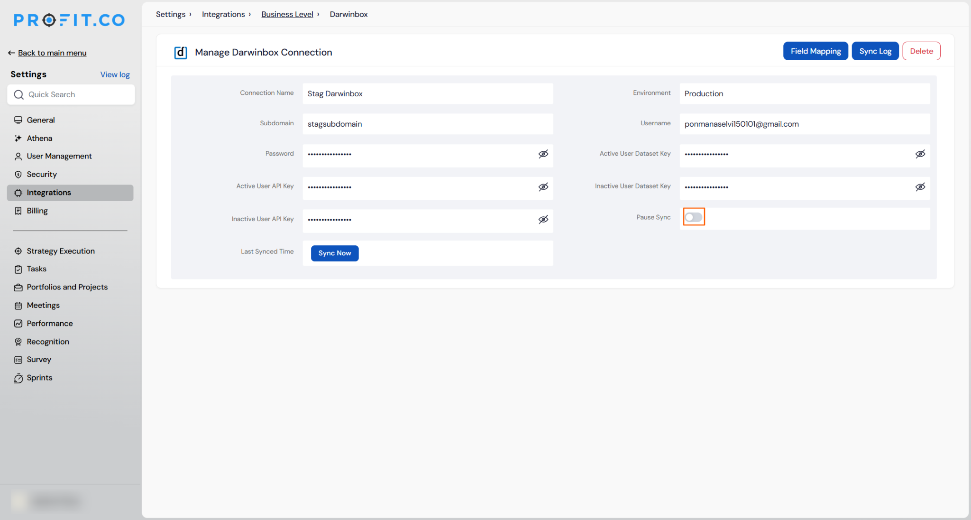Open Business Level breadcrumb link
Viewport: 971px width, 520px height.
[x=287, y=14]
